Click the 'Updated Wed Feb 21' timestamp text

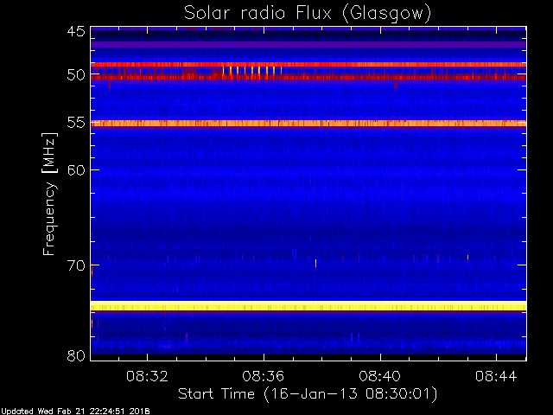[75, 412]
